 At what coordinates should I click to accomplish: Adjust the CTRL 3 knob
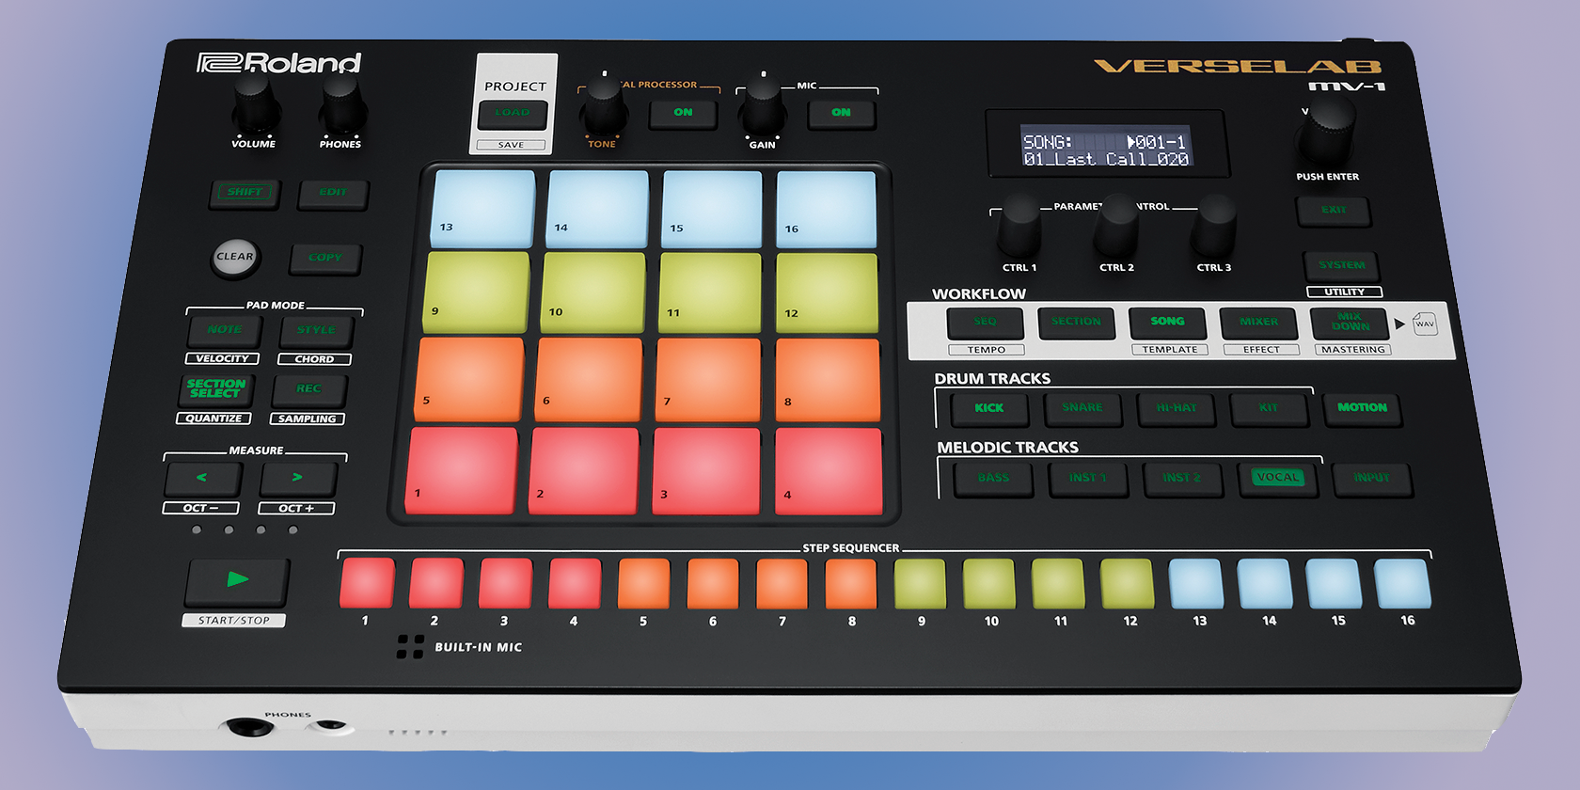(1215, 227)
